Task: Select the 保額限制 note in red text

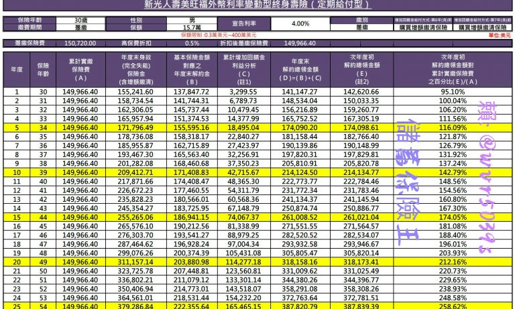Action: [219, 35]
